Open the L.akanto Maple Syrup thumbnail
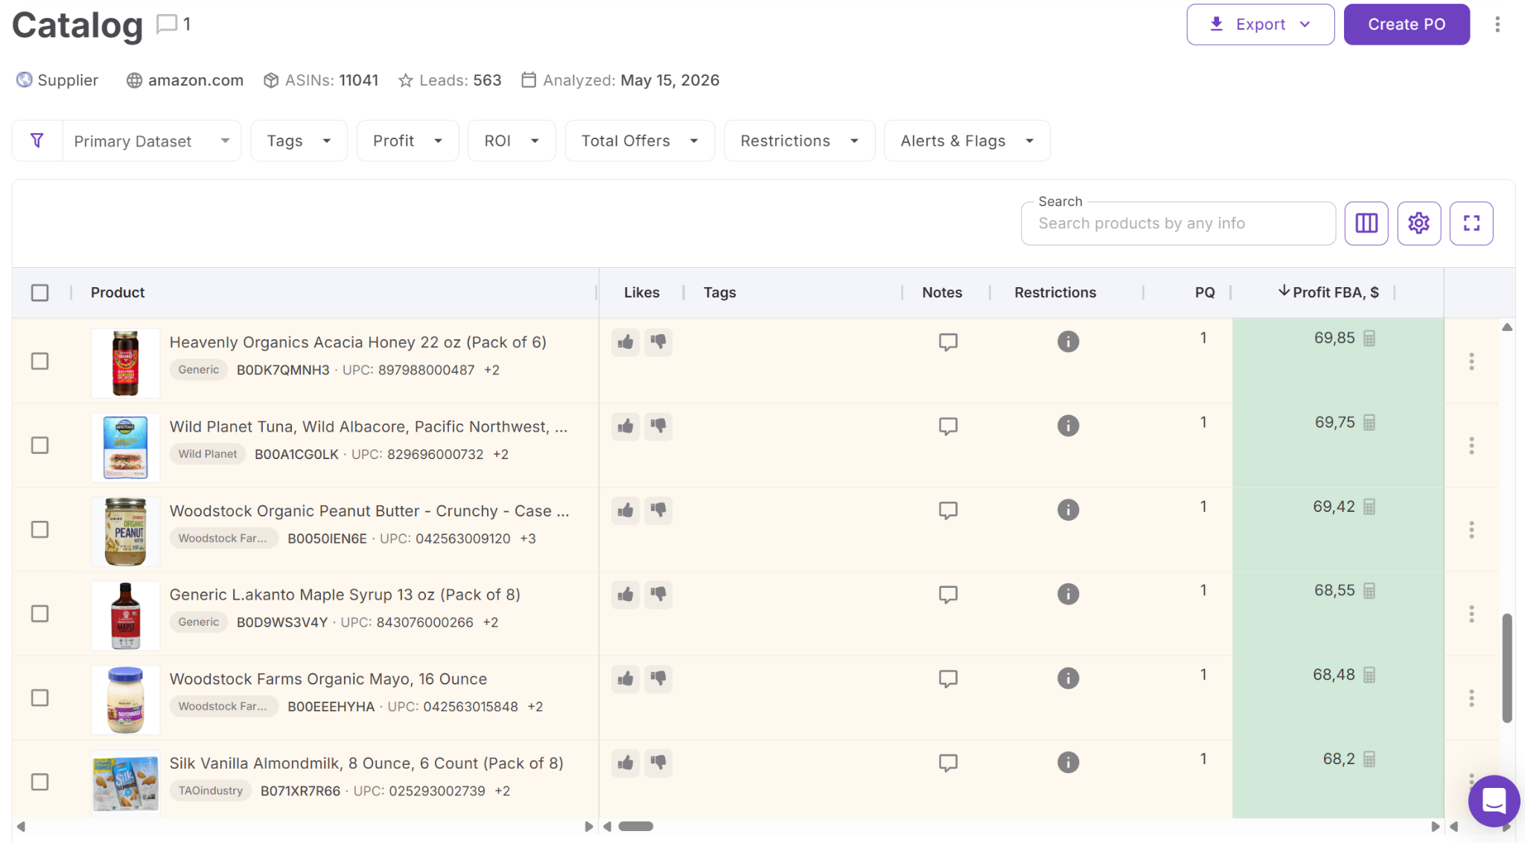The height and width of the screenshot is (843, 1525). tap(125, 615)
